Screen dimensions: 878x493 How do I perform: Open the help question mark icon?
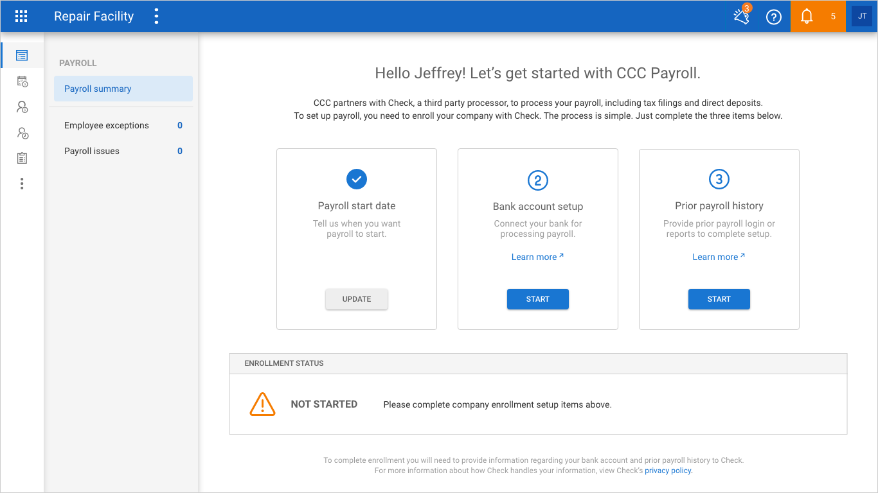click(774, 17)
